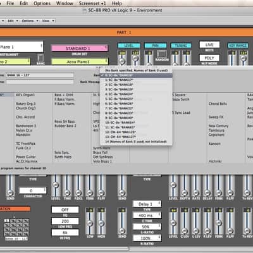Select program name Synth Harp
Viewport: 253px width, 253px height.
tap(63, 157)
